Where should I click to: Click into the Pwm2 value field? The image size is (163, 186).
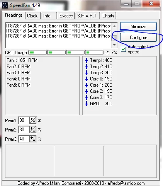point(24,130)
